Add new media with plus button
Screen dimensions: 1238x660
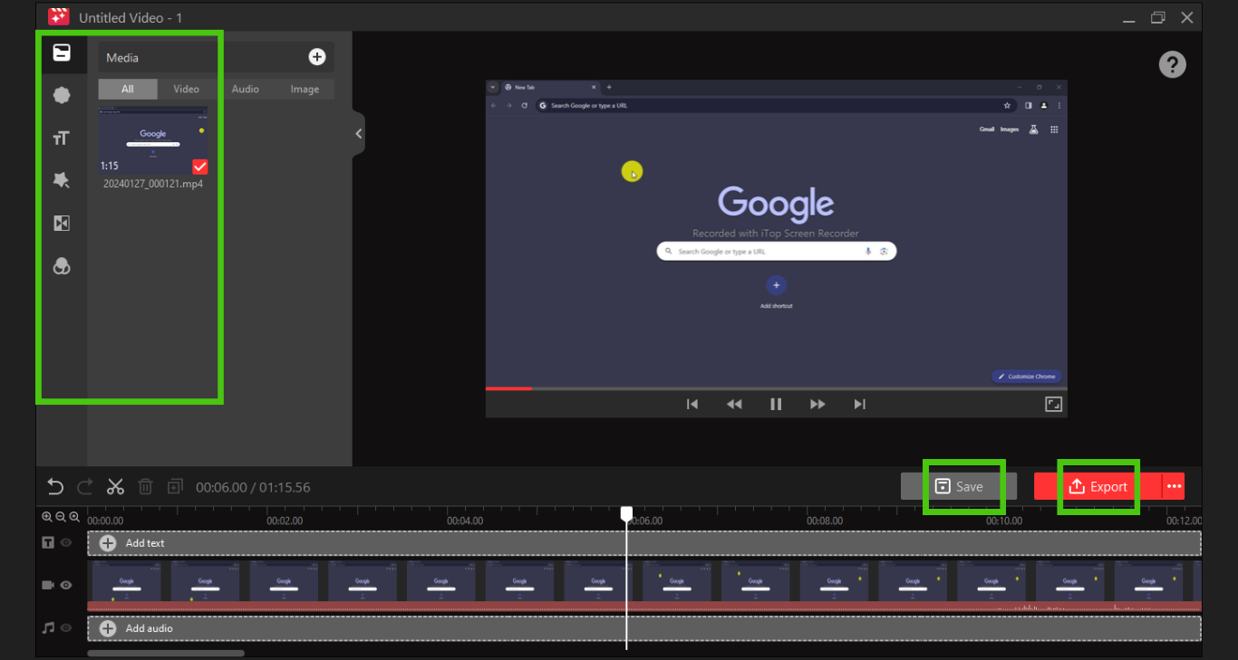click(x=317, y=57)
